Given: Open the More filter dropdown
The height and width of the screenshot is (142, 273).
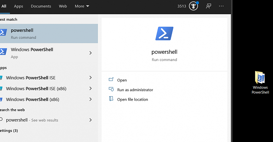Looking at the screenshot, I should point(82,6).
